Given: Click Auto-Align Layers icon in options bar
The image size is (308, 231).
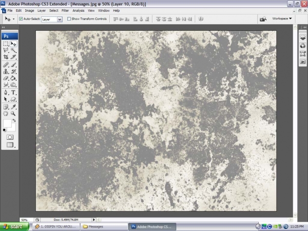Looking at the screenshot, I should 201,19.
